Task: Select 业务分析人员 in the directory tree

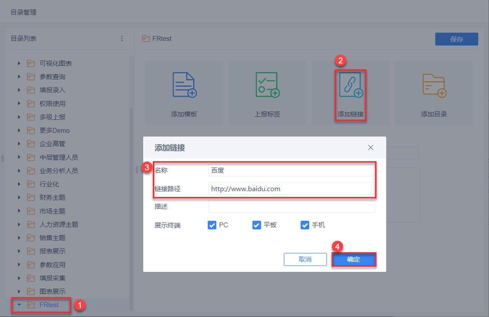Action: click(x=59, y=171)
